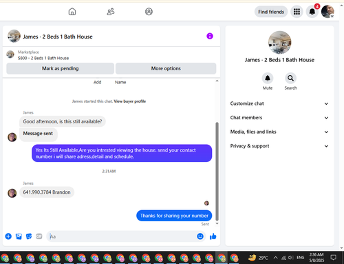Viewport: 344px width, 264px height.
Task: Expand Customize chat section
Action: 279,103
